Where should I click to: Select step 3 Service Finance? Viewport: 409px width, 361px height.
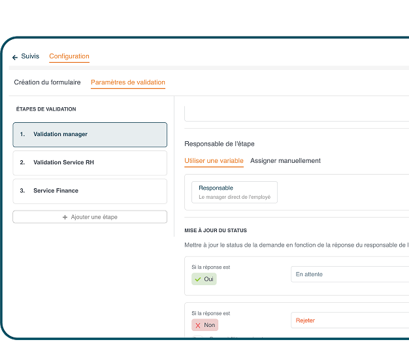pyautogui.click(x=90, y=191)
